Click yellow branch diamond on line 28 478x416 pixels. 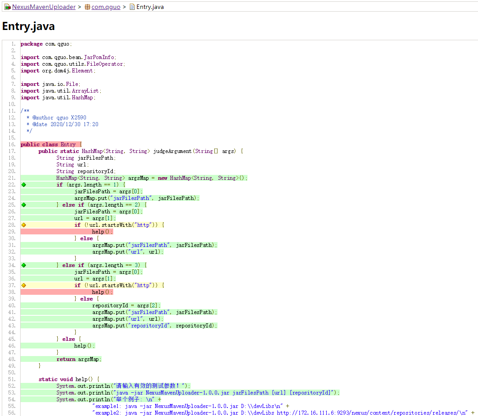pyautogui.click(x=24, y=225)
